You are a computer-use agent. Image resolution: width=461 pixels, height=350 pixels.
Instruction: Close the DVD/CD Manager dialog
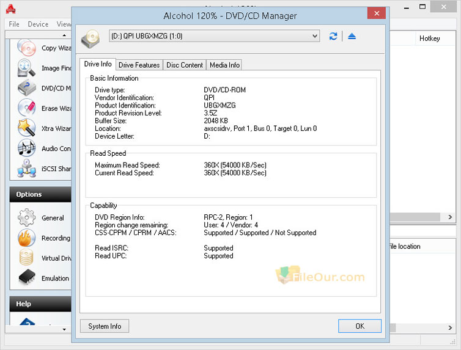(377, 13)
